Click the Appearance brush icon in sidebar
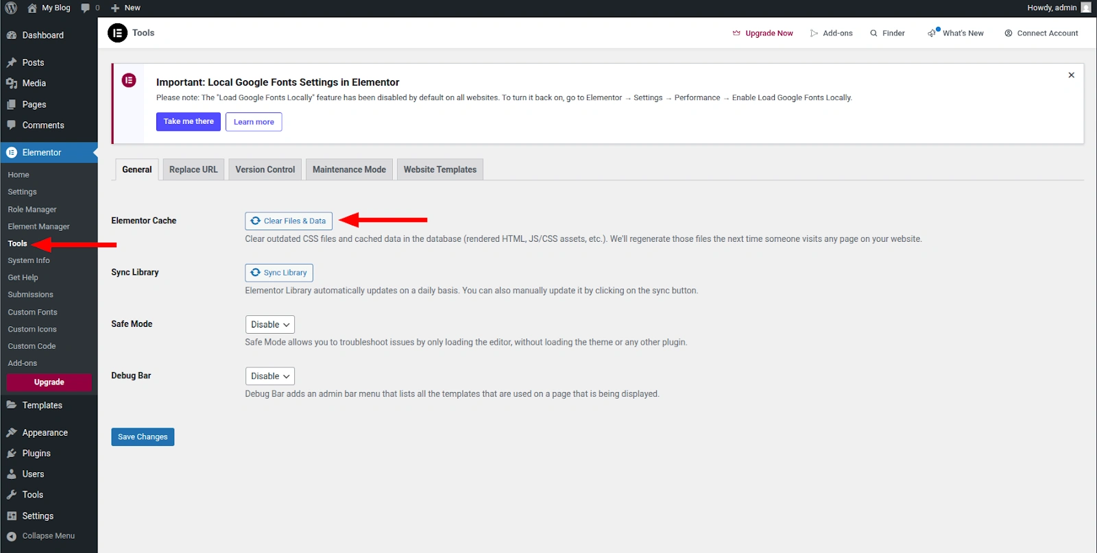This screenshot has height=553, width=1097. click(12, 433)
